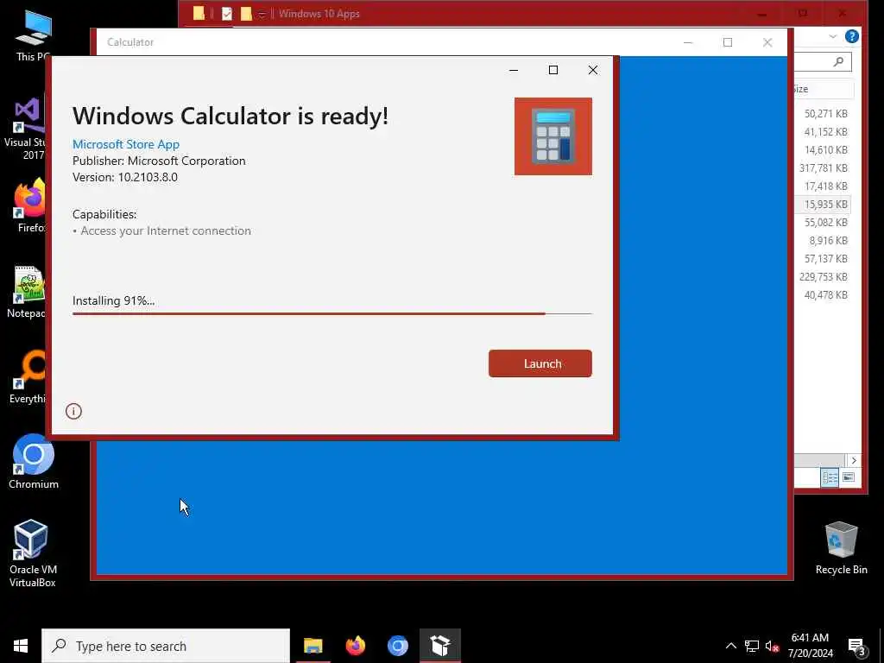
Task: Open the clock showing 6:41 AM
Action: [x=810, y=646]
